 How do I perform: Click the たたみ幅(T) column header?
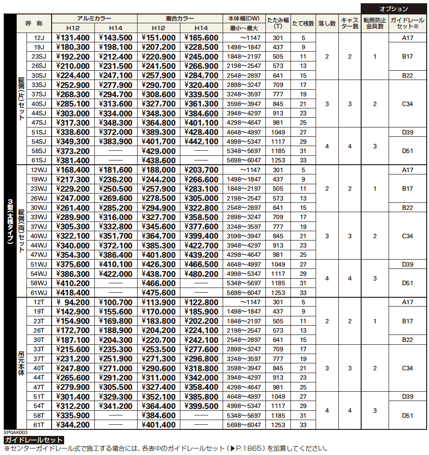tap(278, 23)
